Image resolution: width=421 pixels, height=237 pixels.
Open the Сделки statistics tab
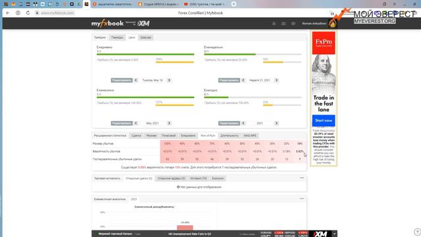tap(136, 136)
